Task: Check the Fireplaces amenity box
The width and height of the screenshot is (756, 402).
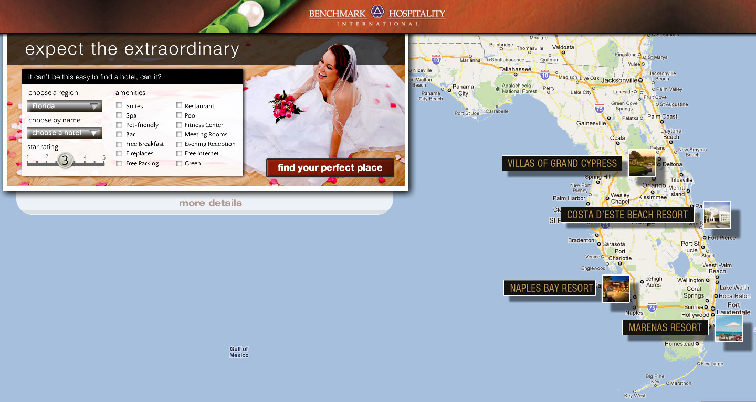Action: point(119,153)
